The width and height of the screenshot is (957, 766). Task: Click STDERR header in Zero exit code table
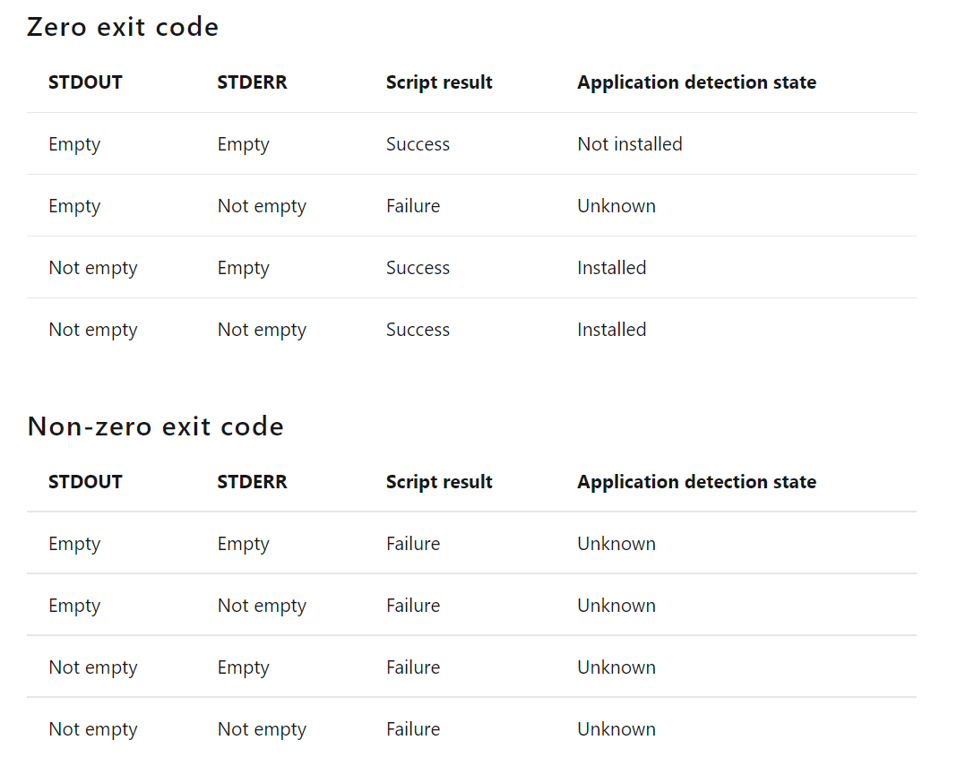(252, 82)
